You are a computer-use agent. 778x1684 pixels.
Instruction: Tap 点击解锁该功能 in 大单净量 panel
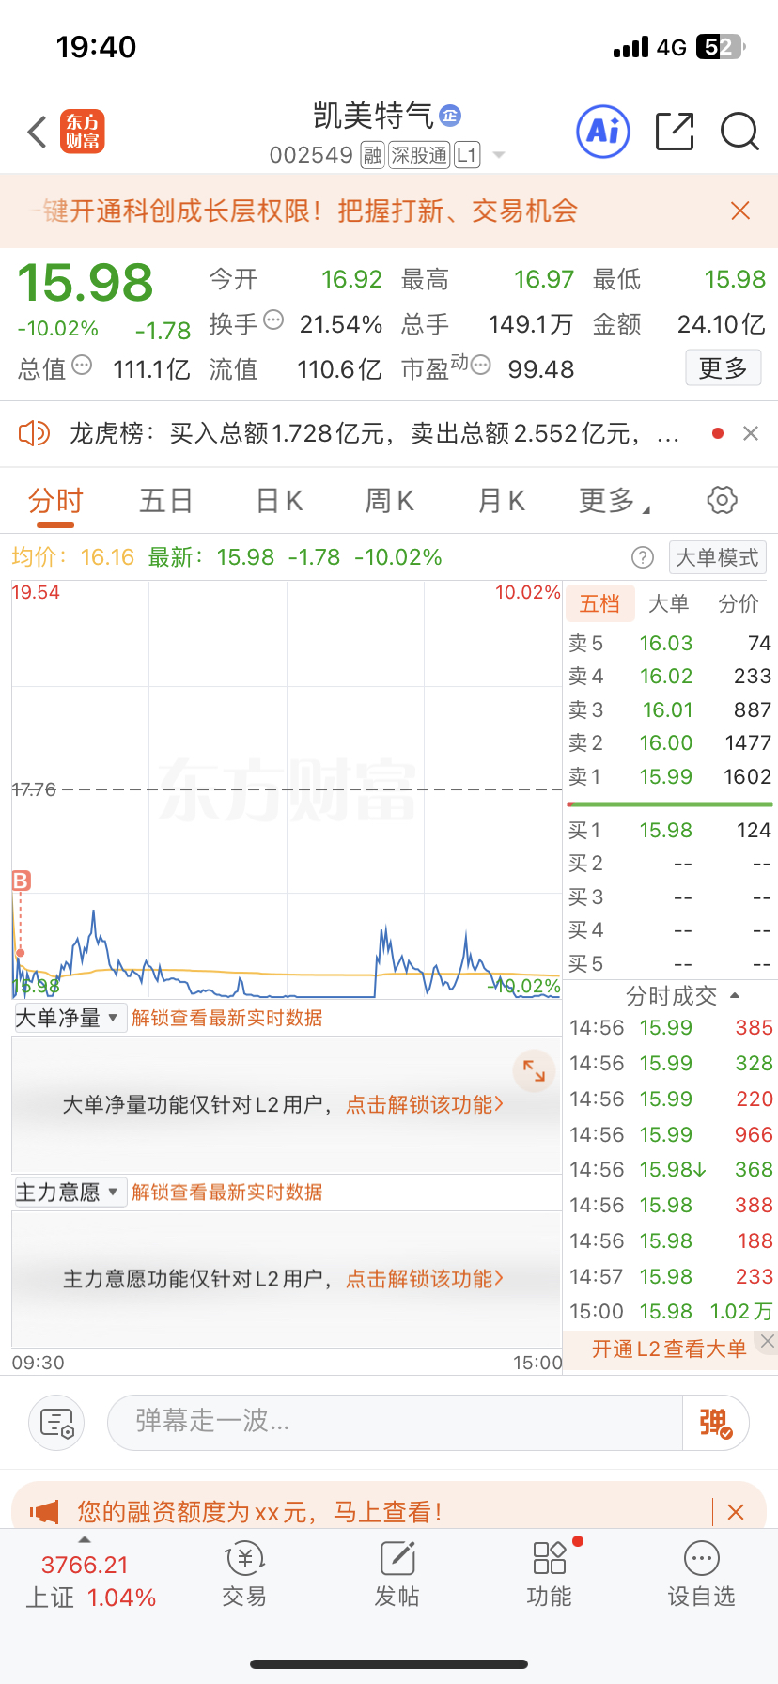click(425, 1104)
